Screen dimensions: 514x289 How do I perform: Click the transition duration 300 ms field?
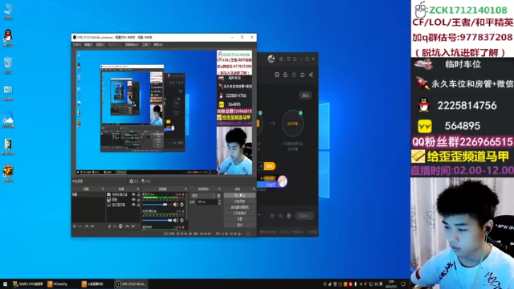point(206,201)
